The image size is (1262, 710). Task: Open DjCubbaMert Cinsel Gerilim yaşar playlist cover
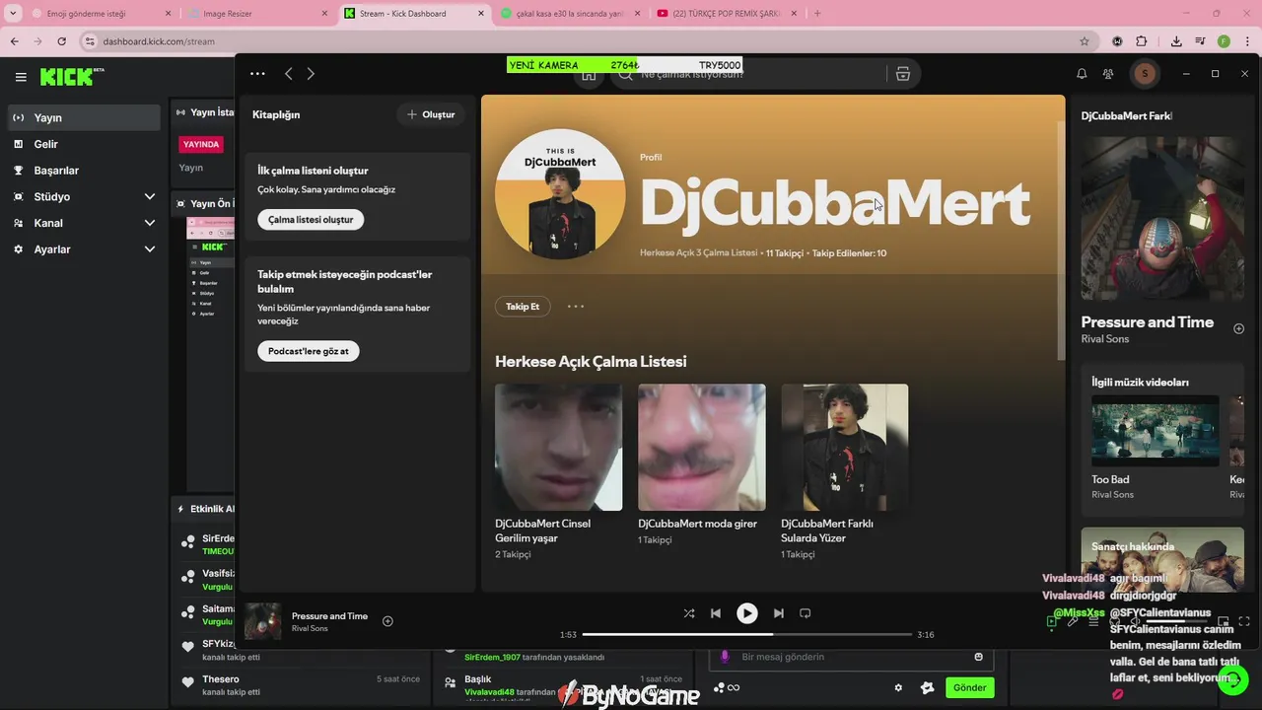(558, 448)
